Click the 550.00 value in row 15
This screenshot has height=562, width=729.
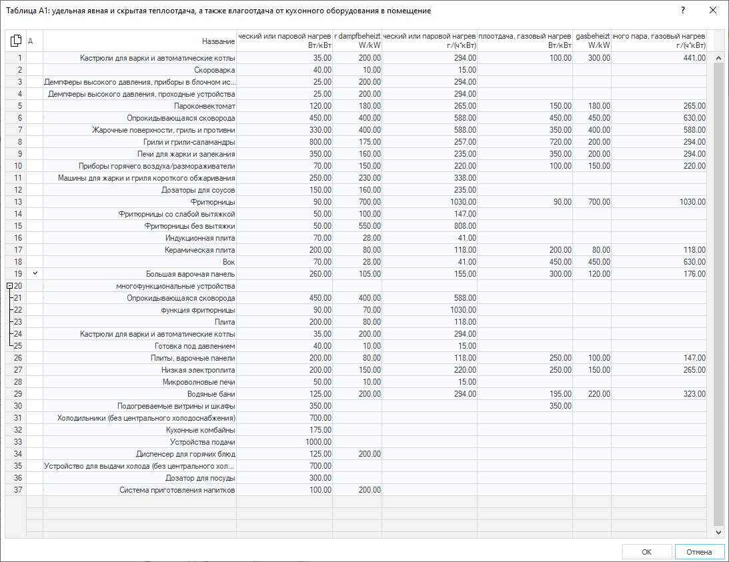pyautogui.click(x=357, y=226)
